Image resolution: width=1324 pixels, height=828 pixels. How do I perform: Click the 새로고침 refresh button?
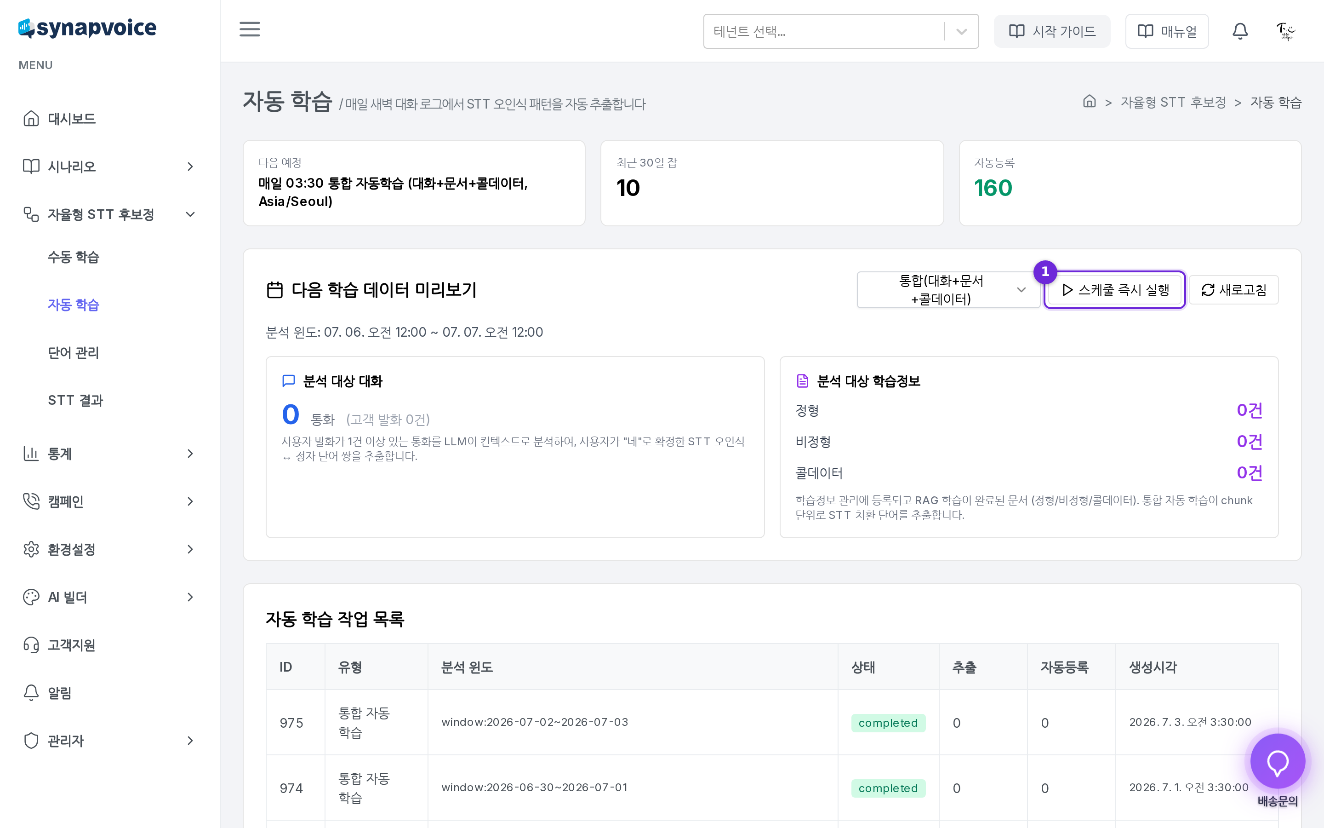coord(1233,290)
